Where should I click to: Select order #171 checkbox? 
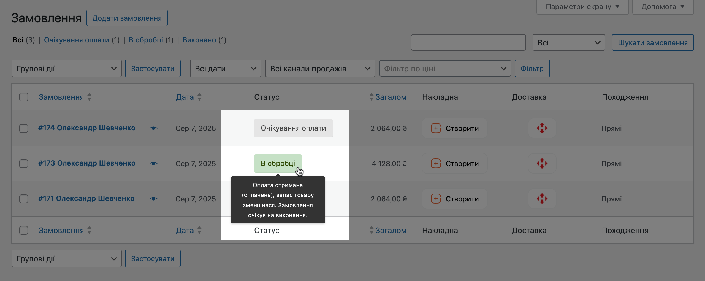tap(24, 199)
